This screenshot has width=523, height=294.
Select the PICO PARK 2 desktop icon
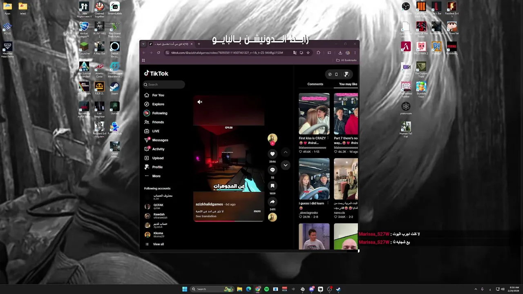click(421, 48)
